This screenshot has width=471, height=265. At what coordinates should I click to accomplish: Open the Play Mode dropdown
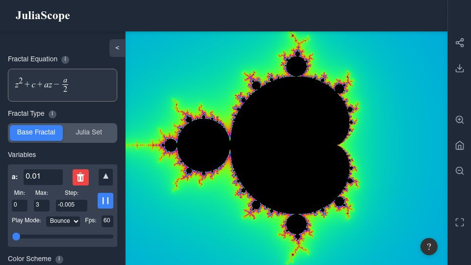point(63,221)
